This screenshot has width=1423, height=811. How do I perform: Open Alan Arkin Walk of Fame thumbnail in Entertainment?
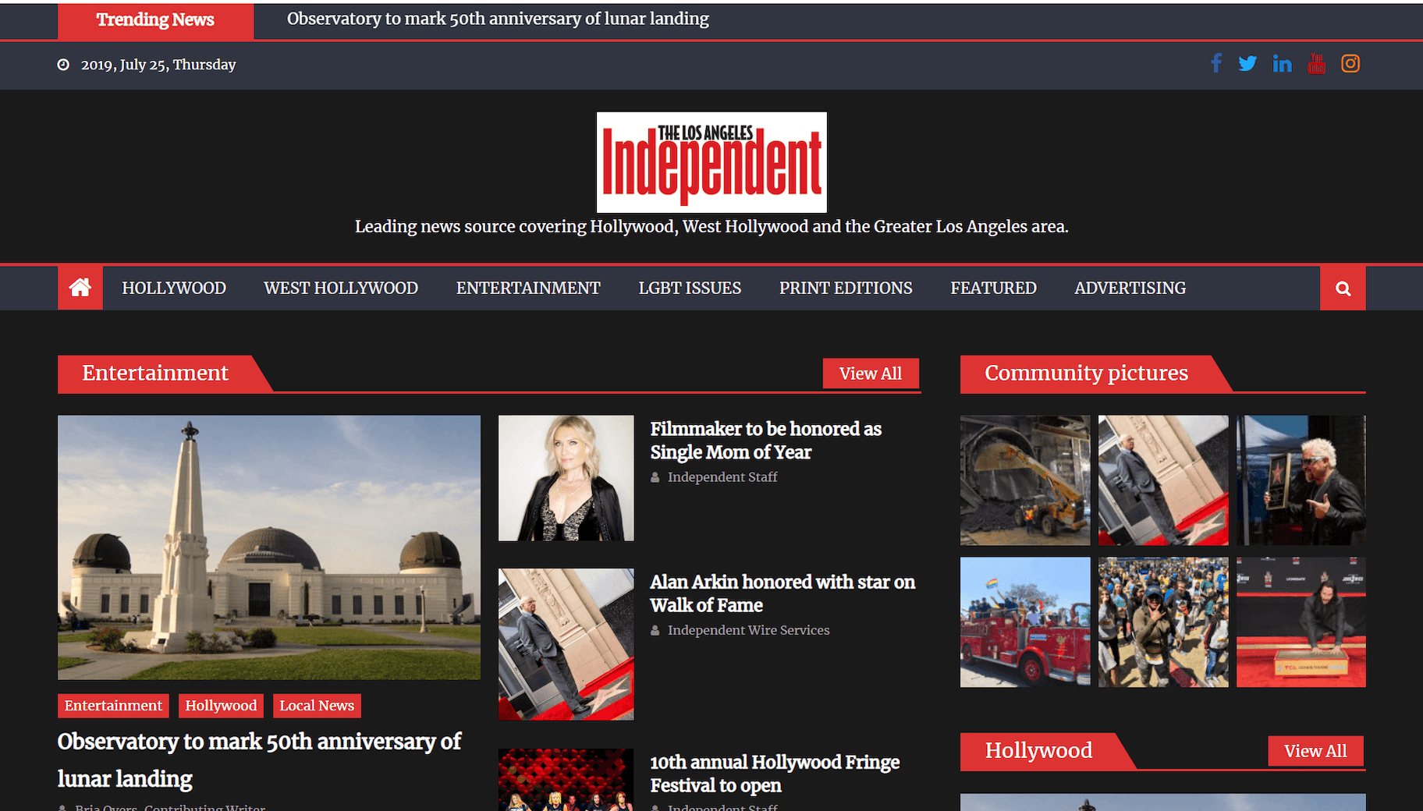pos(566,644)
